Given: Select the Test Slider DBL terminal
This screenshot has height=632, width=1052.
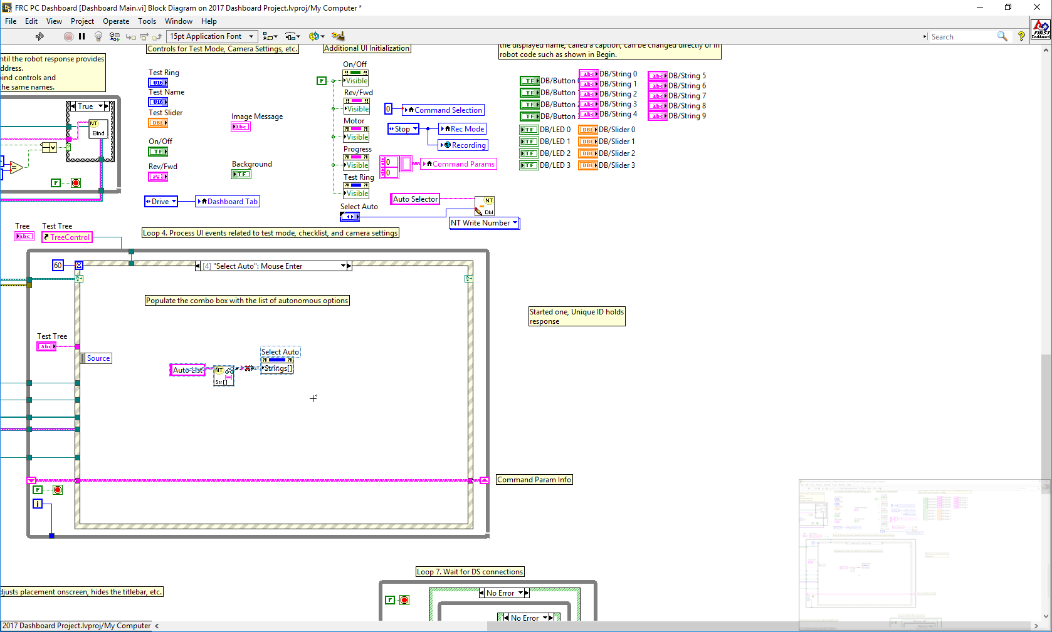Looking at the screenshot, I should click(x=158, y=123).
